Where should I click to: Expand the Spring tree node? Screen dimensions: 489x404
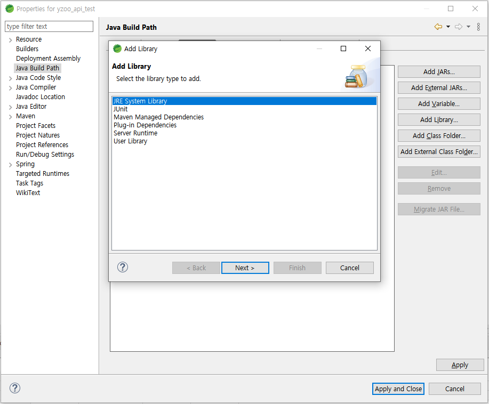click(10, 165)
